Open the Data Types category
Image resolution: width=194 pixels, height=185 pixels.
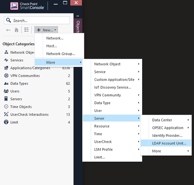coord(37,83)
